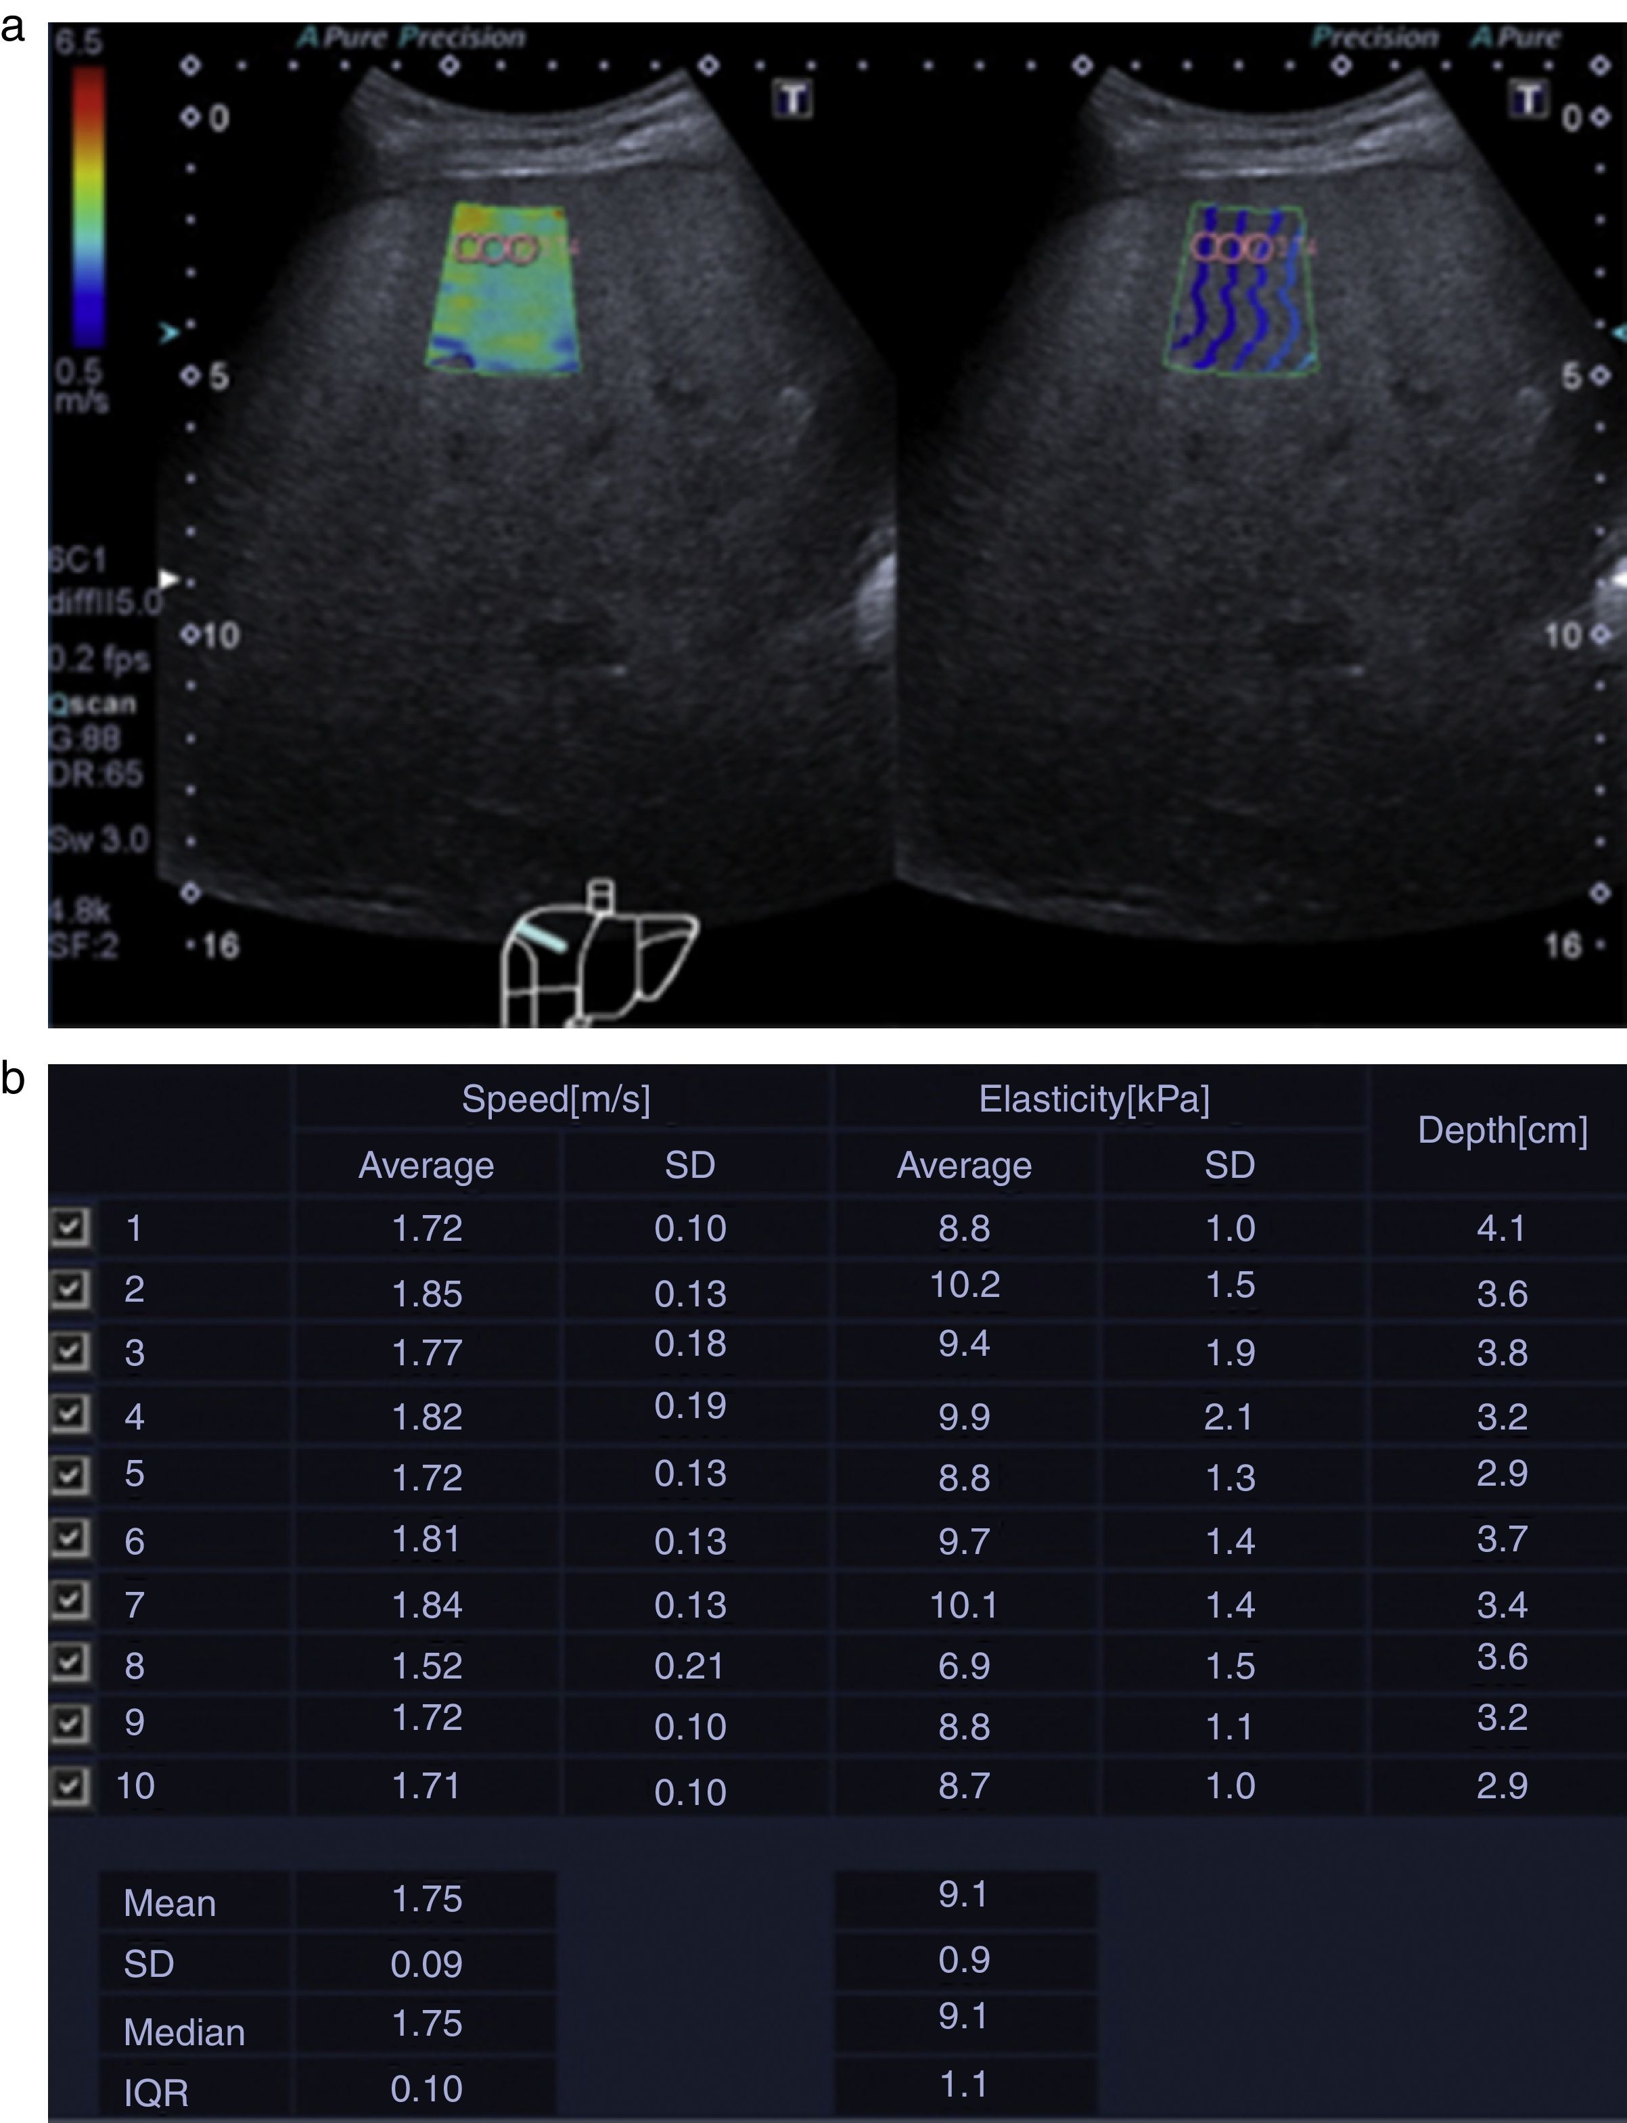1627x2123 pixels.
Task: Click the Speed[m/s] column header
Action: pyautogui.click(x=556, y=1099)
